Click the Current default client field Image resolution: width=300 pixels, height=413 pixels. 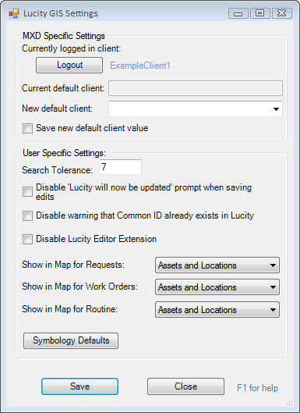(x=196, y=88)
